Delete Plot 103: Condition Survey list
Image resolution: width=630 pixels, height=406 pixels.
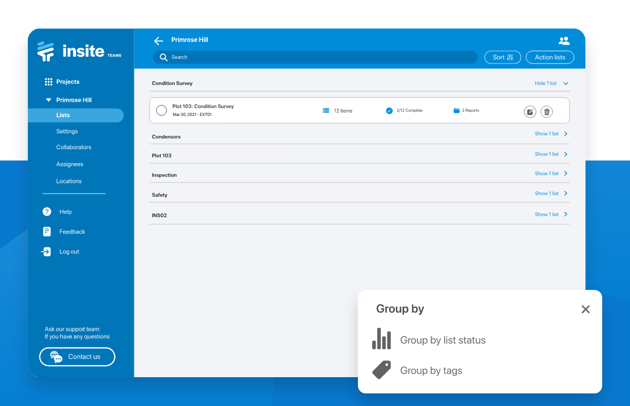tap(547, 111)
